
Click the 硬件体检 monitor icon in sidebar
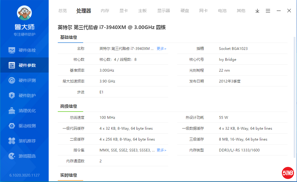(12, 50)
